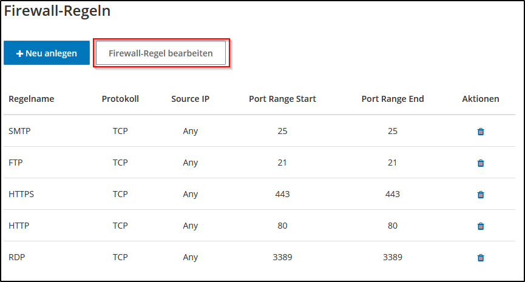
Task: Delete the SMTP firewall rule
Action: pyautogui.click(x=481, y=131)
